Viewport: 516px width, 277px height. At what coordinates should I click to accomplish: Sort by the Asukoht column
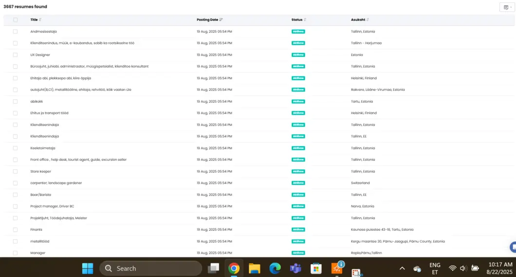[x=368, y=20]
